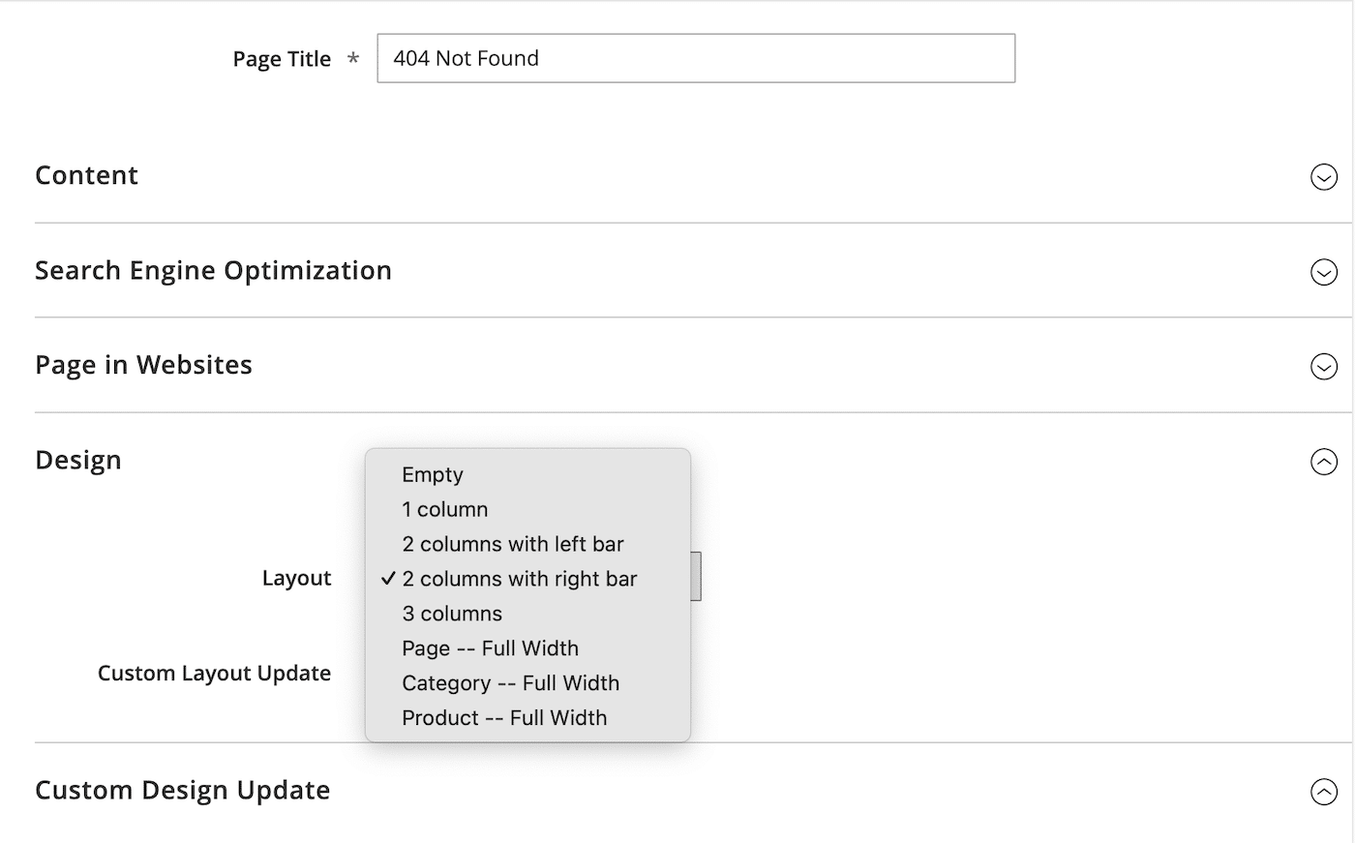Expand the Content section chevron
Image resolution: width=1355 pixels, height=843 pixels.
pos(1324,177)
